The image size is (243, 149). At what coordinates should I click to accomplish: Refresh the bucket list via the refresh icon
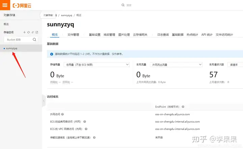[x=28, y=32]
